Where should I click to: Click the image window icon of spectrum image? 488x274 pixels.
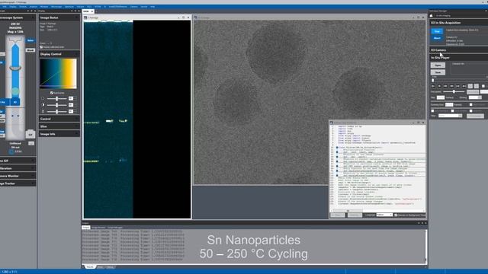[x=85, y=18]
